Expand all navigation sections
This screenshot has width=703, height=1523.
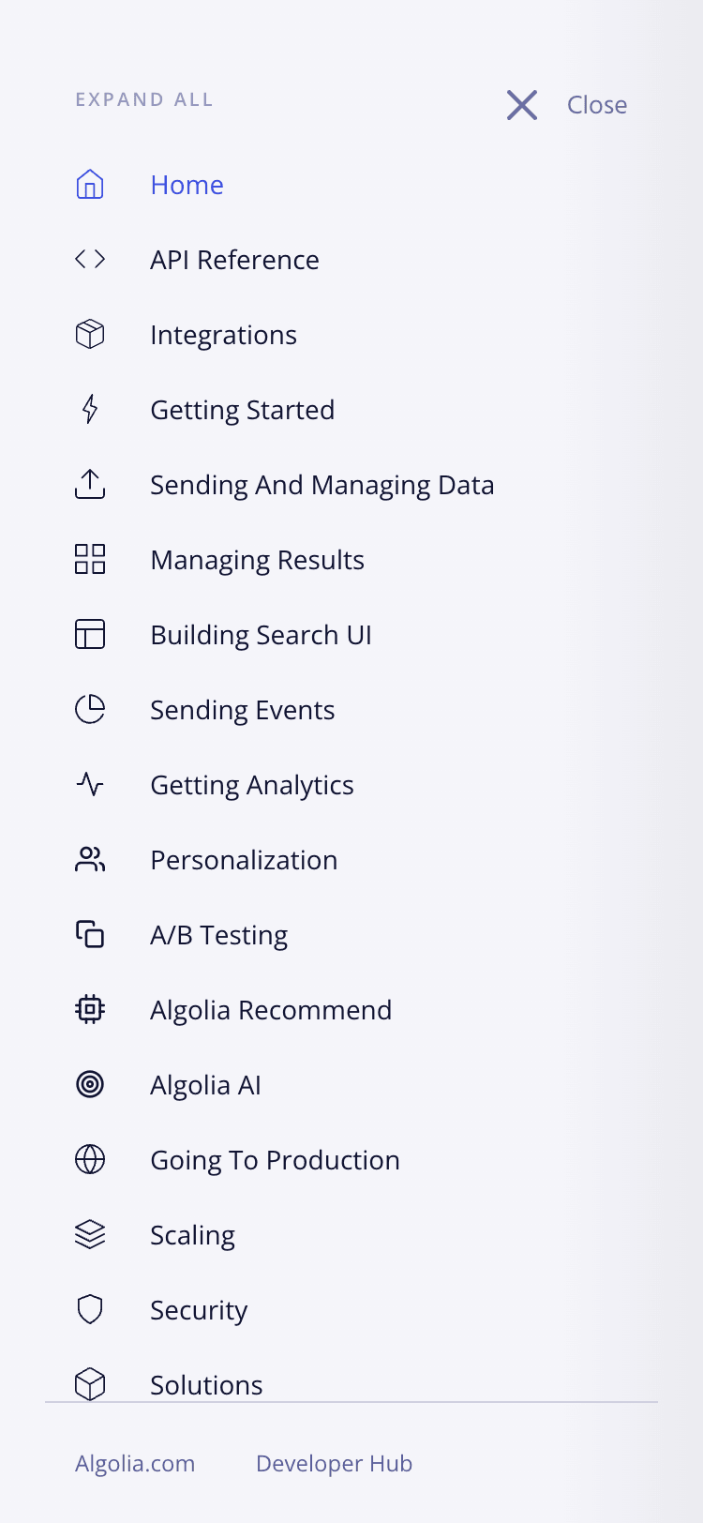[144, 98]
